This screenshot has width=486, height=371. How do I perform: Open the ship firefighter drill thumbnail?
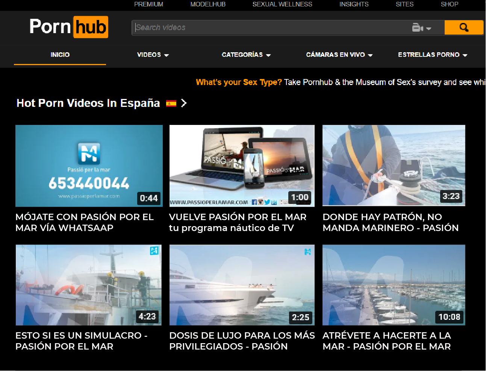pos(89,285)
